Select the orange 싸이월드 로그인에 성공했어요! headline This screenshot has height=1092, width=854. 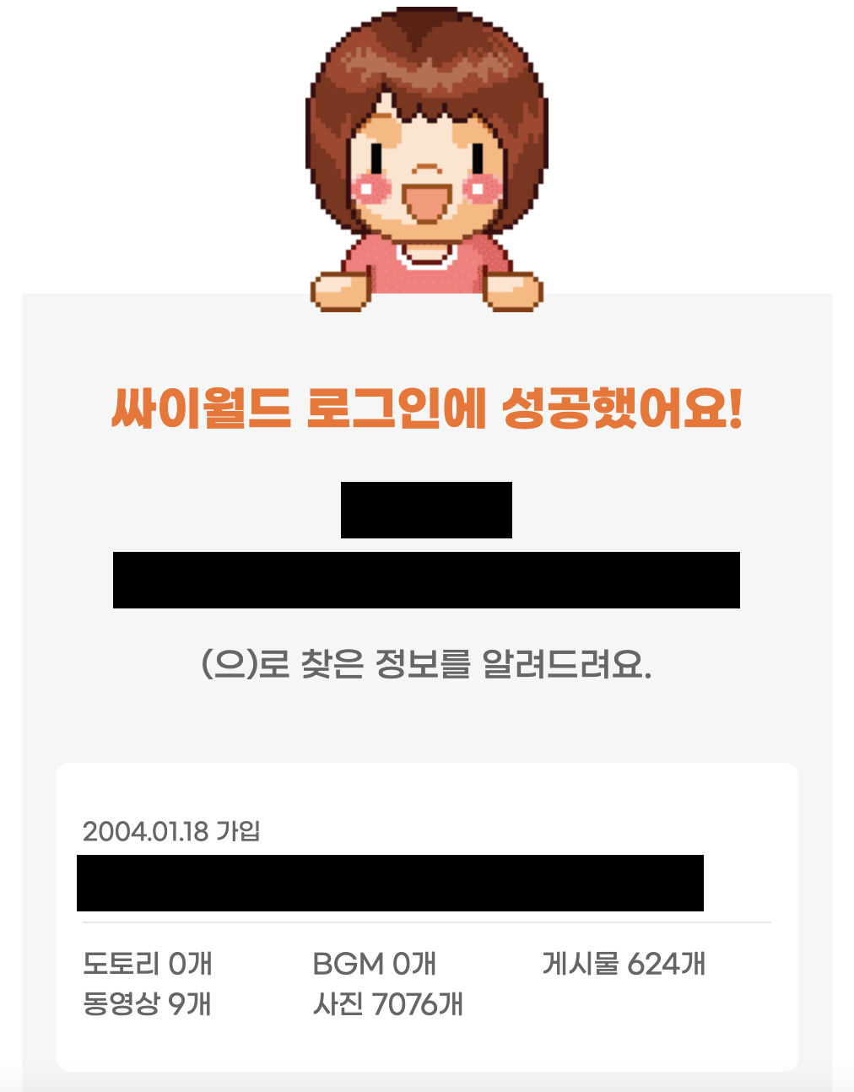[x=427, y=408]
